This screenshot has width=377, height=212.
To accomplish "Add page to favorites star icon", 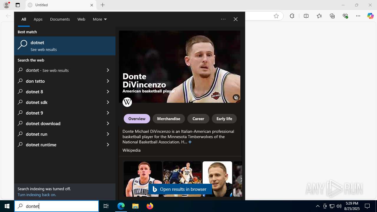I will (x=276, y=16).
